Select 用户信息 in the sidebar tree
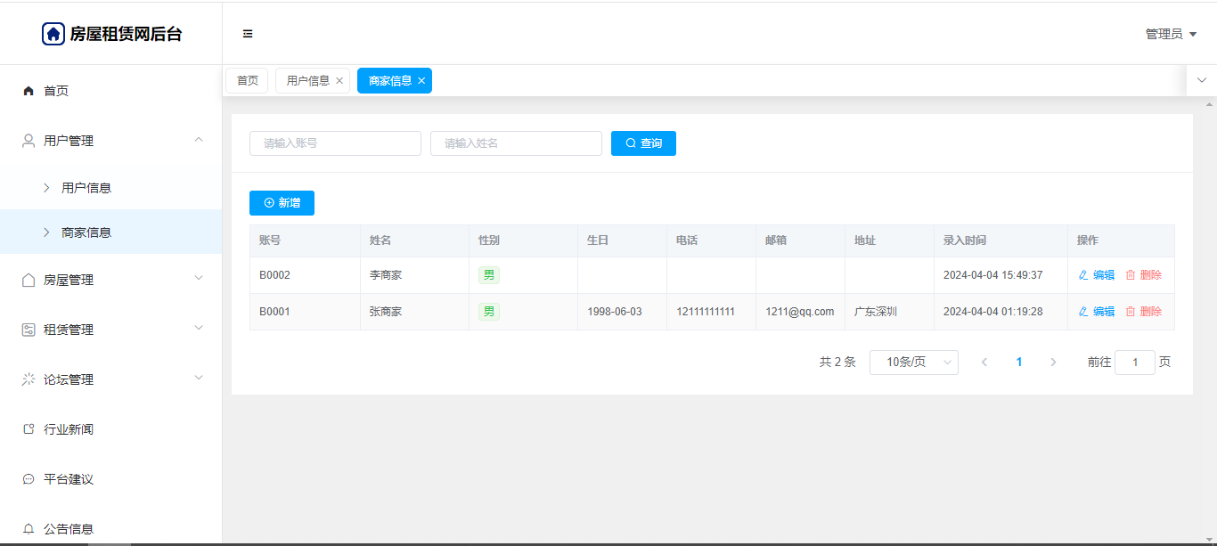The width and height of the screenshot is (1217, 546). tap(86, 188)
